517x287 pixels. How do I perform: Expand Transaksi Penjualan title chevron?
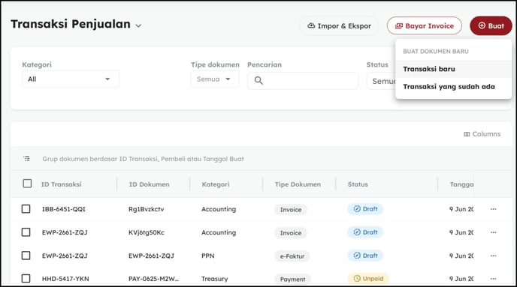(x=138, y=25)
